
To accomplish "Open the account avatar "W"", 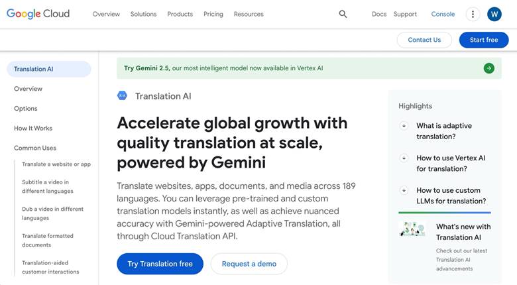I will click(x=494, y=14).
